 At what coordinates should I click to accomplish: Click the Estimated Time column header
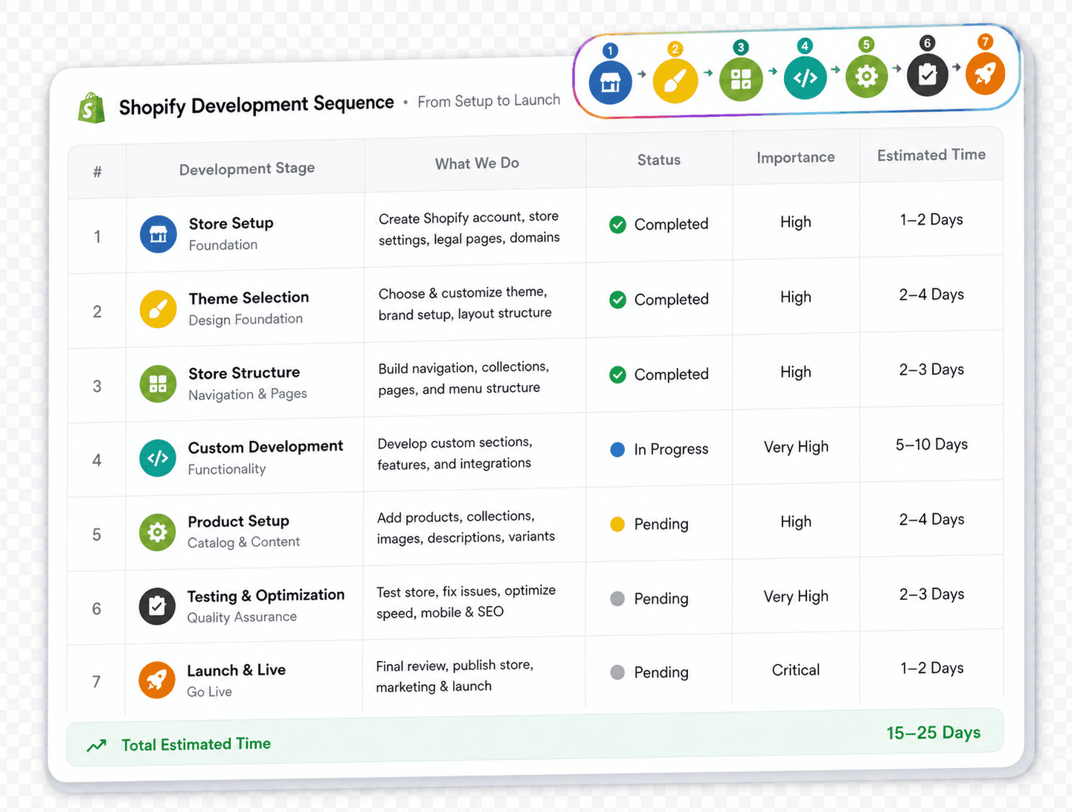(931, 155)
